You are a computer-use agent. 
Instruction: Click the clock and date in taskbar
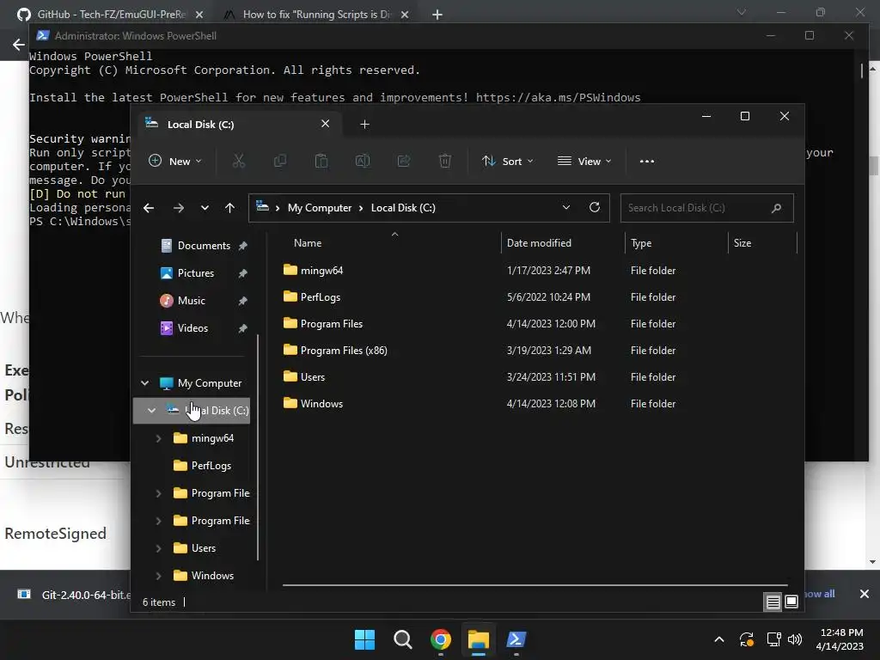840,639
